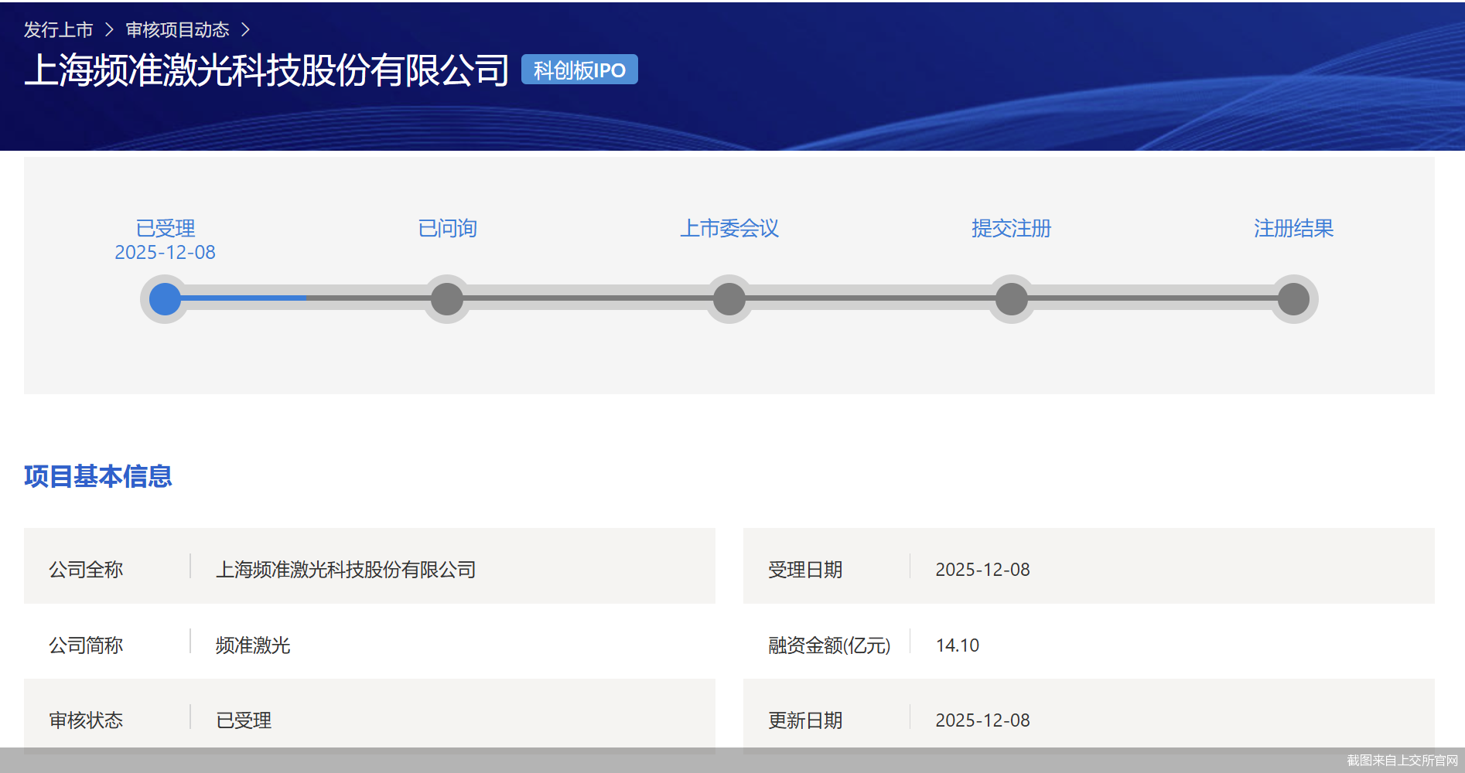Image resolution: width=1465 pixels, height=773 pixels.
Task: Toggle the 已受理 stage status indicator
Action: pos(164,299)
